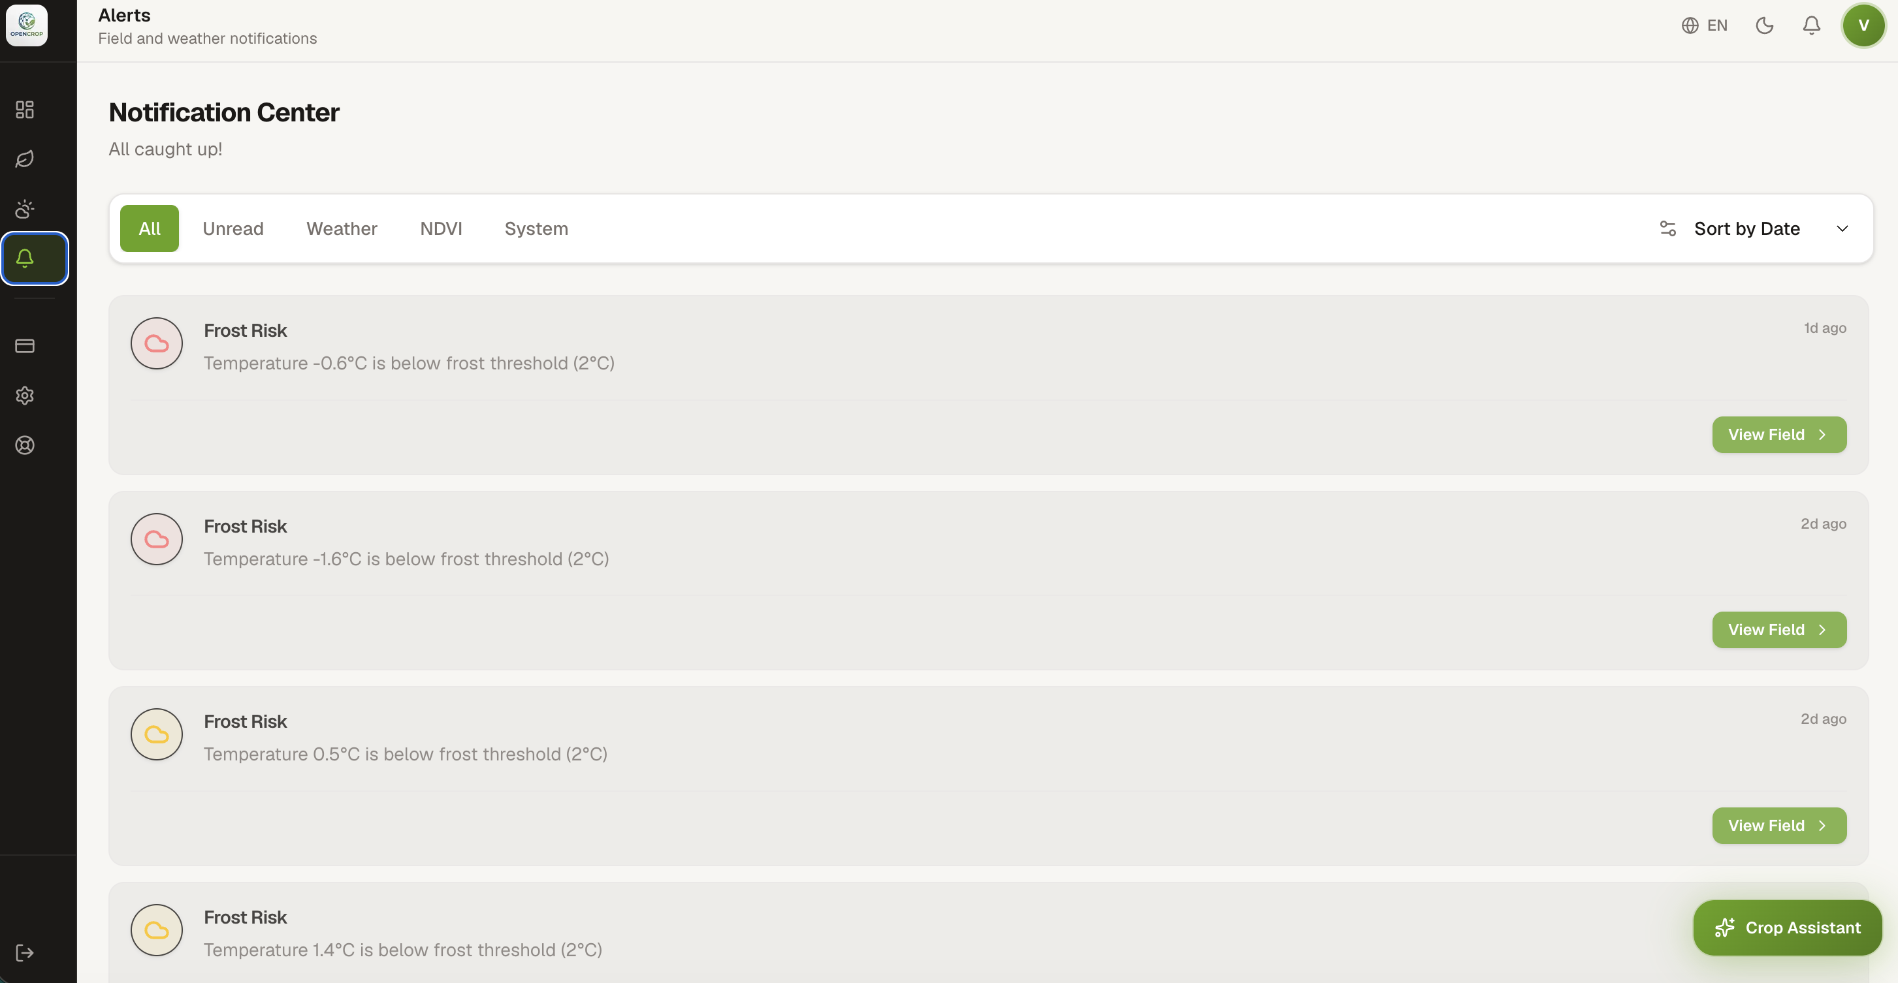Click the yellow cloud icon of 0.5°C alert
1898x983 pixels.
(x=157, y=735)
